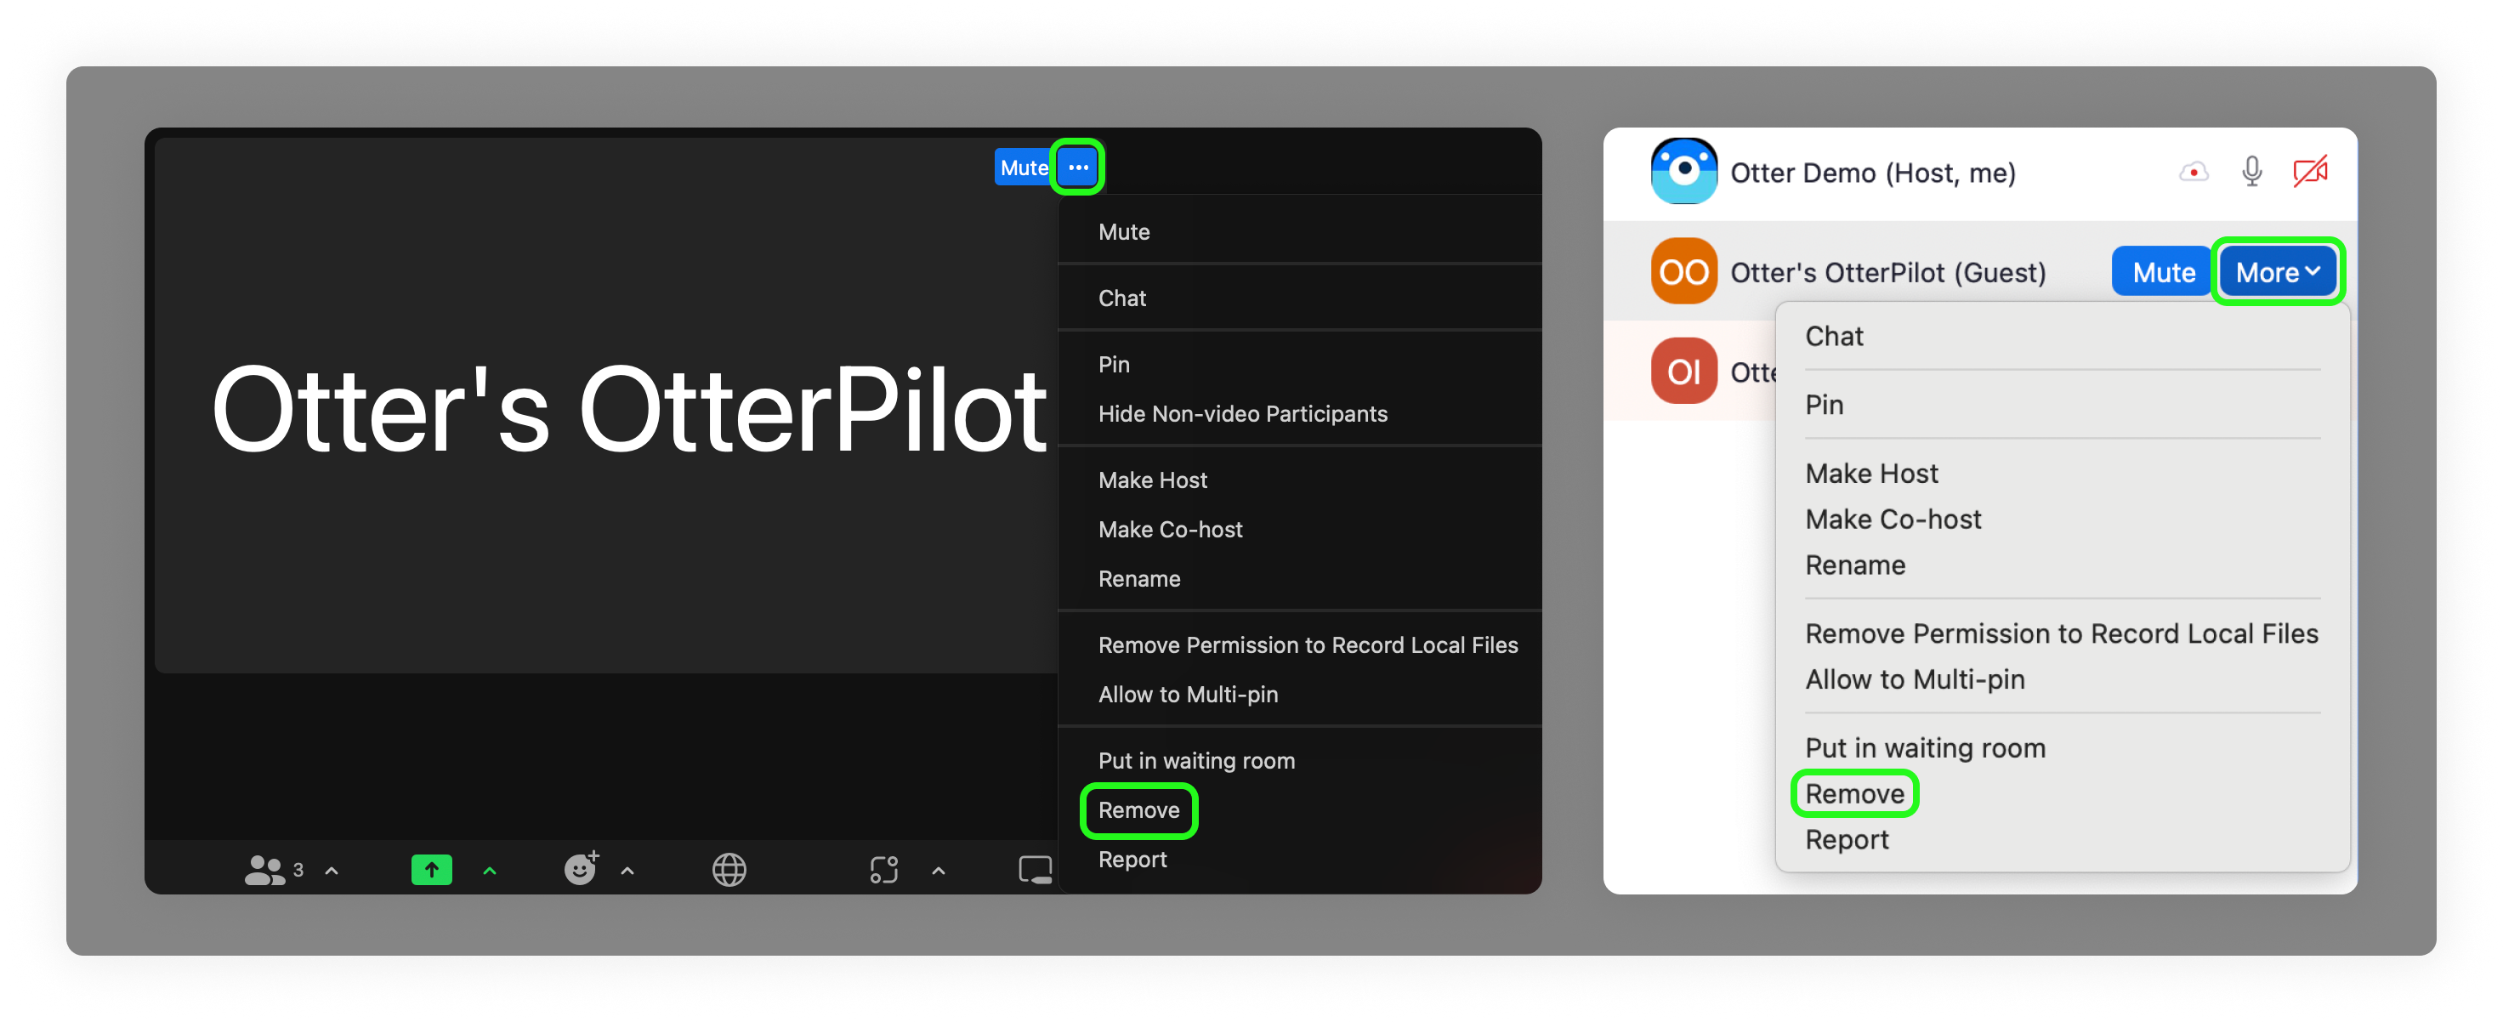Open the More dropdown for OtterPilot guest
The height and width of the screenshot is (1022, 2503).
(2278, 272)
